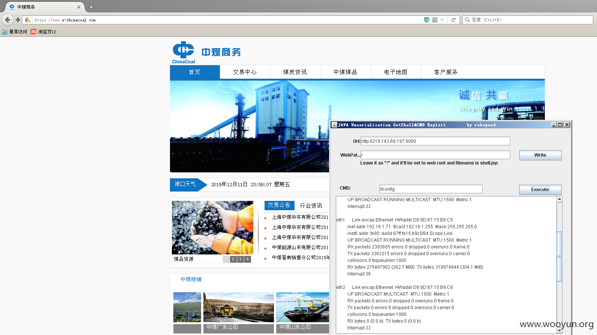Click the search magnifier icon in Baidu box
Viewport: 597px width, 335px height.
(467, 20)
